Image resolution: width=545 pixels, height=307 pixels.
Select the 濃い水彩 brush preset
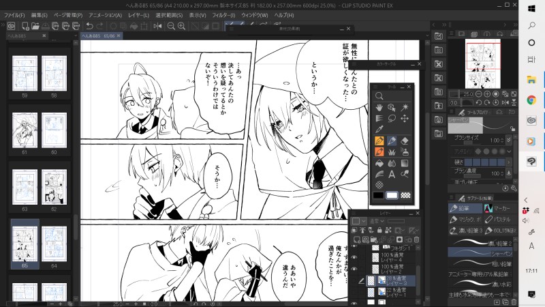pyautogui.click(x=480, y=284)
